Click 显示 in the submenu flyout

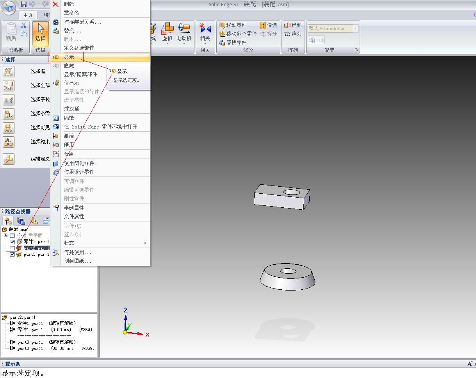(122, 71)
